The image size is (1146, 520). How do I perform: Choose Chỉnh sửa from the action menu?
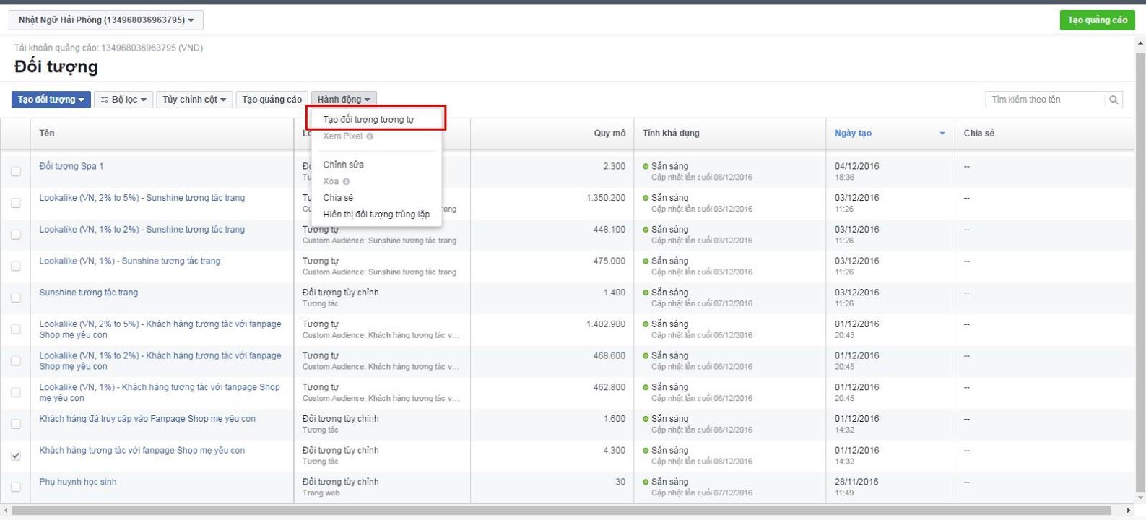click(x=343, y=165)
